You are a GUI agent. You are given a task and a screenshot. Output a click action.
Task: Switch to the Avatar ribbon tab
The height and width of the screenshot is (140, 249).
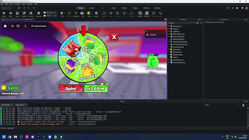click(92, 8)
